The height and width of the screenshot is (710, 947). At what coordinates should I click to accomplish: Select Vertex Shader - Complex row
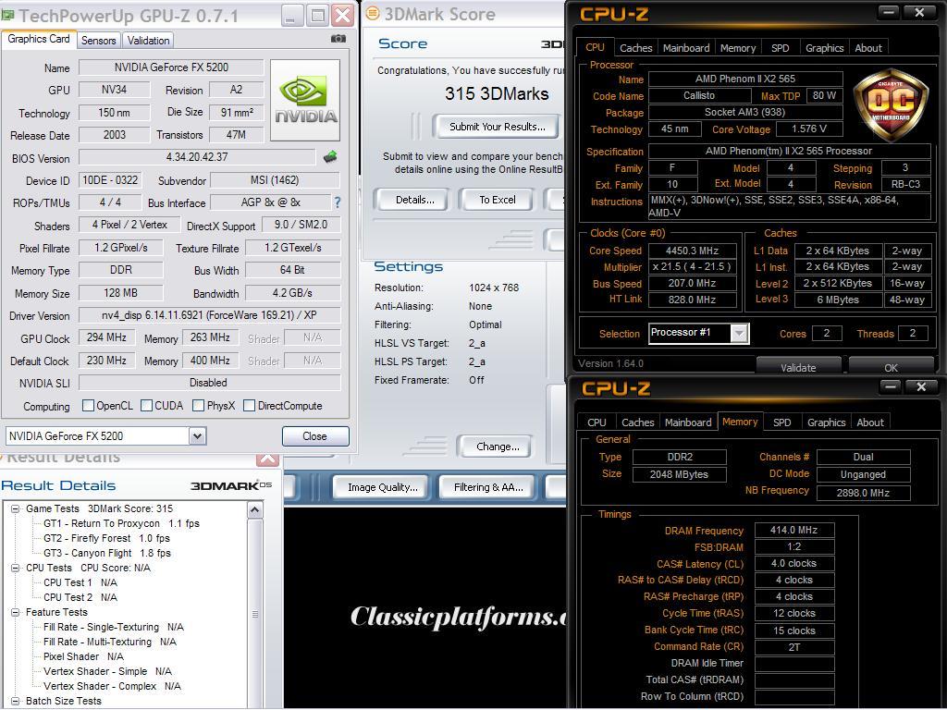(x=112, y=687)
